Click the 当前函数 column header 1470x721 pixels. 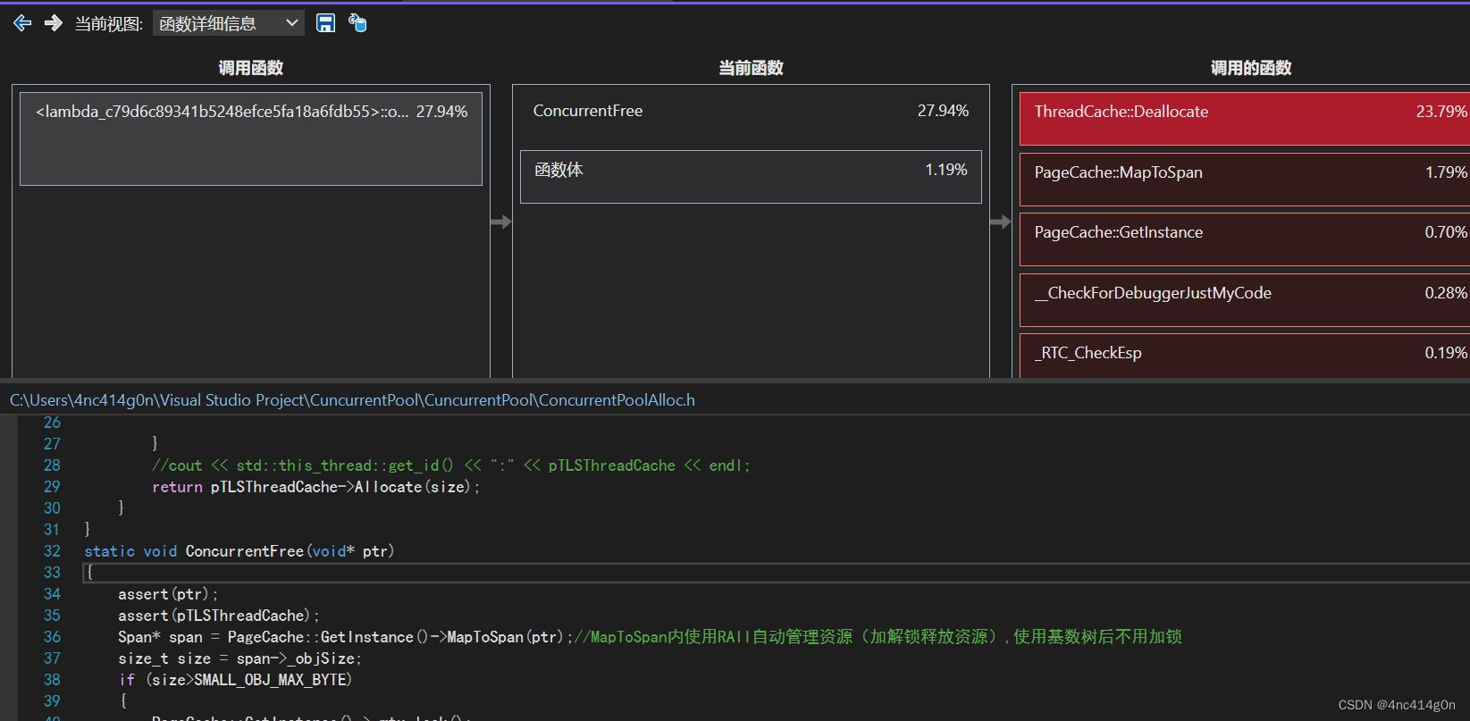pos(751,68)
